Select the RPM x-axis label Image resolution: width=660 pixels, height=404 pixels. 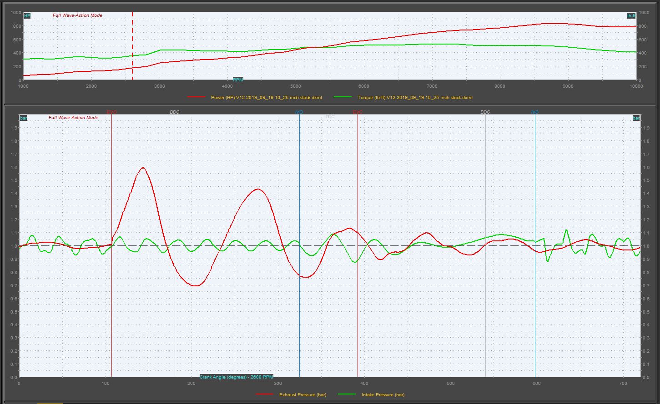point(238,80)
